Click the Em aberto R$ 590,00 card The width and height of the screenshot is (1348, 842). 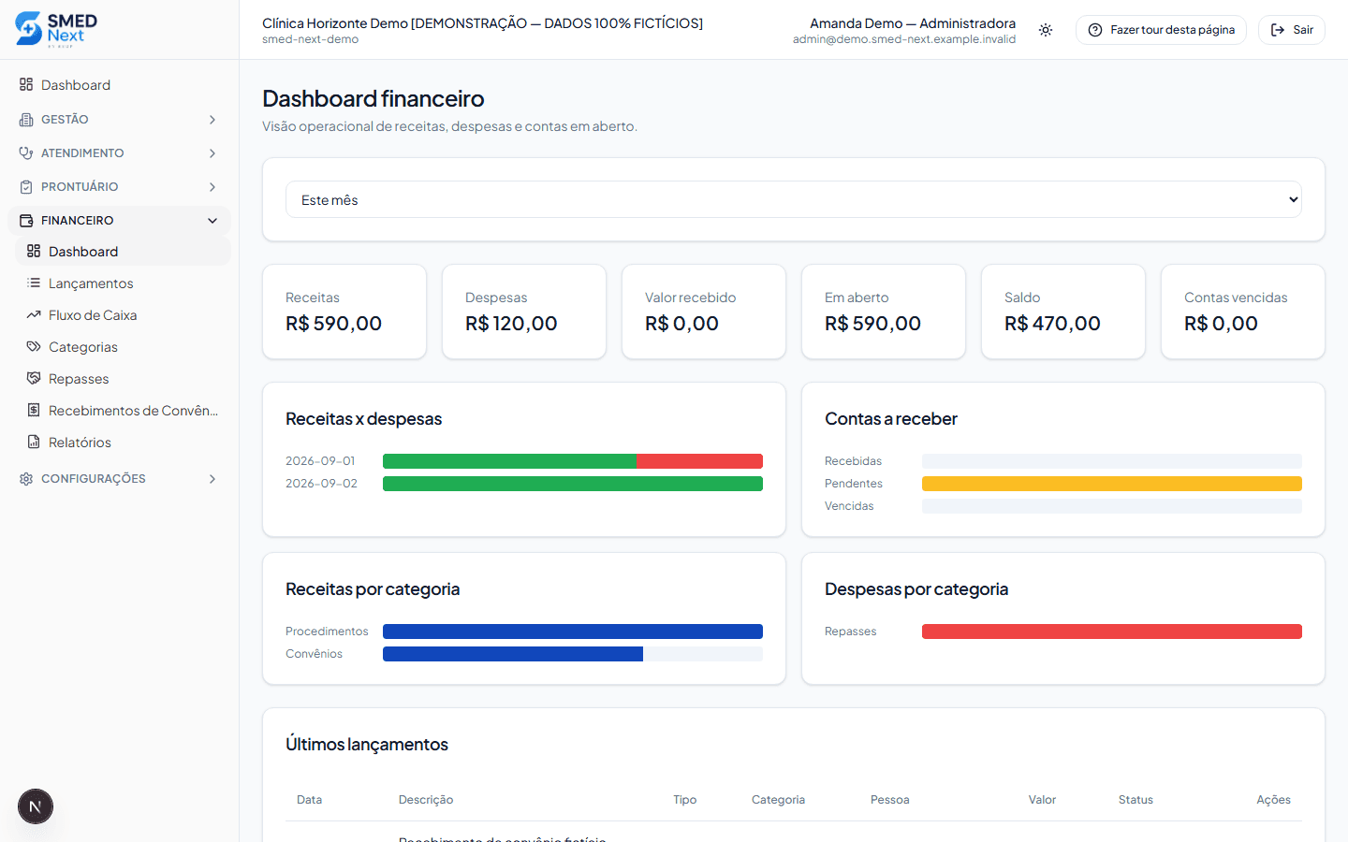point(884,312)
